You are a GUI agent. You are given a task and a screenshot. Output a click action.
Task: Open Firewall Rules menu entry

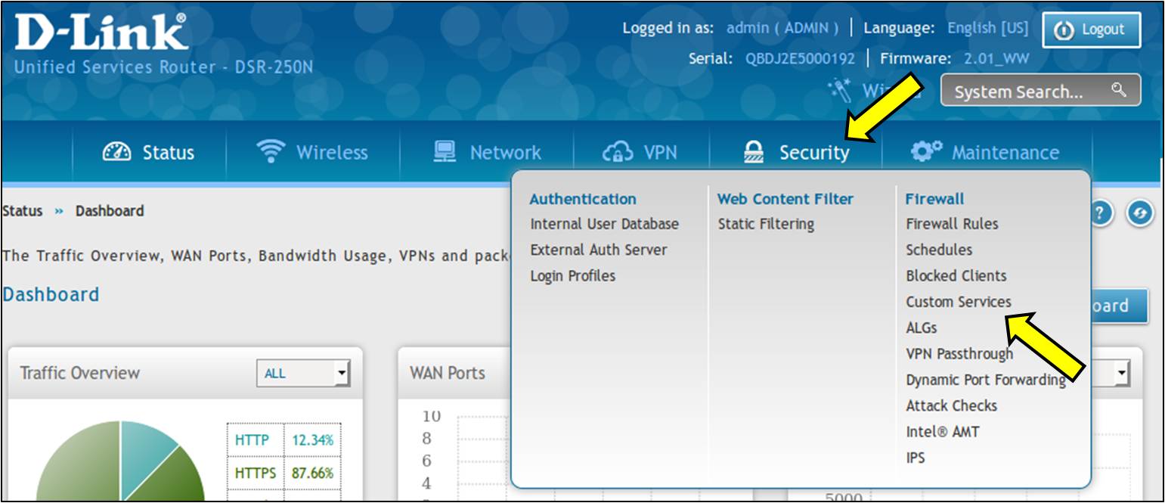coord(952,224)
